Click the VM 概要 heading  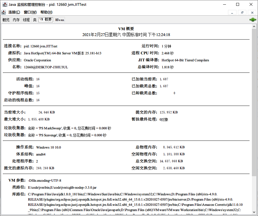pyautogui.click(x=126, y=29)
